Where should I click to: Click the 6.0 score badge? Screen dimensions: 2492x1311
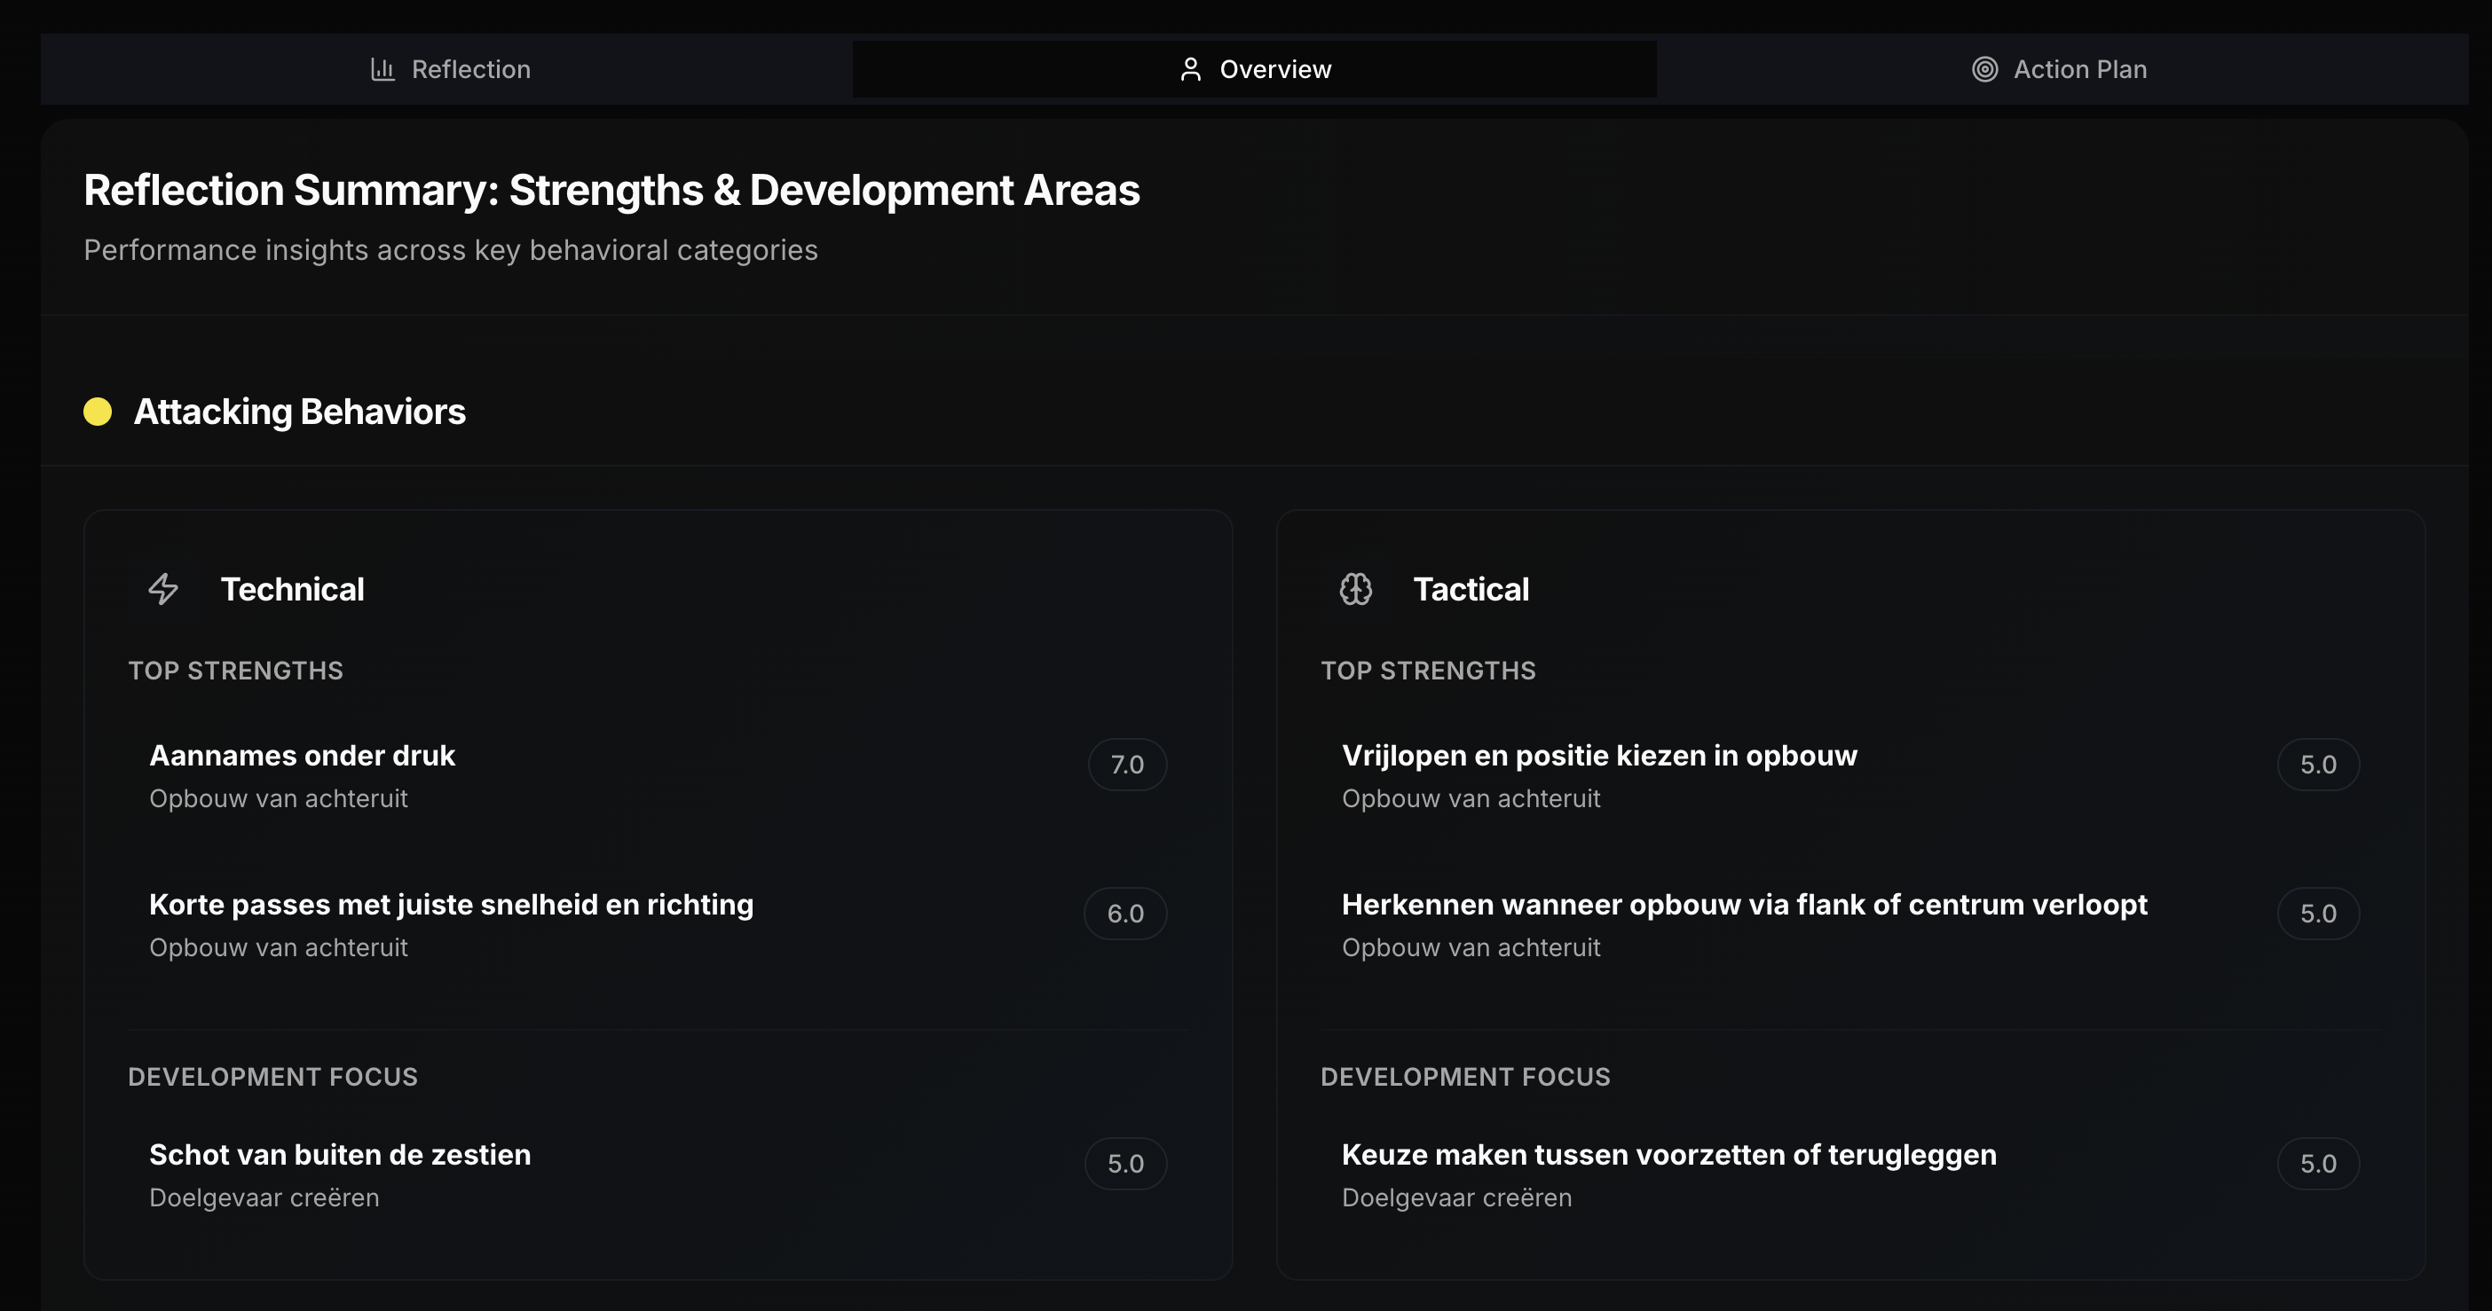[1125, 914]
